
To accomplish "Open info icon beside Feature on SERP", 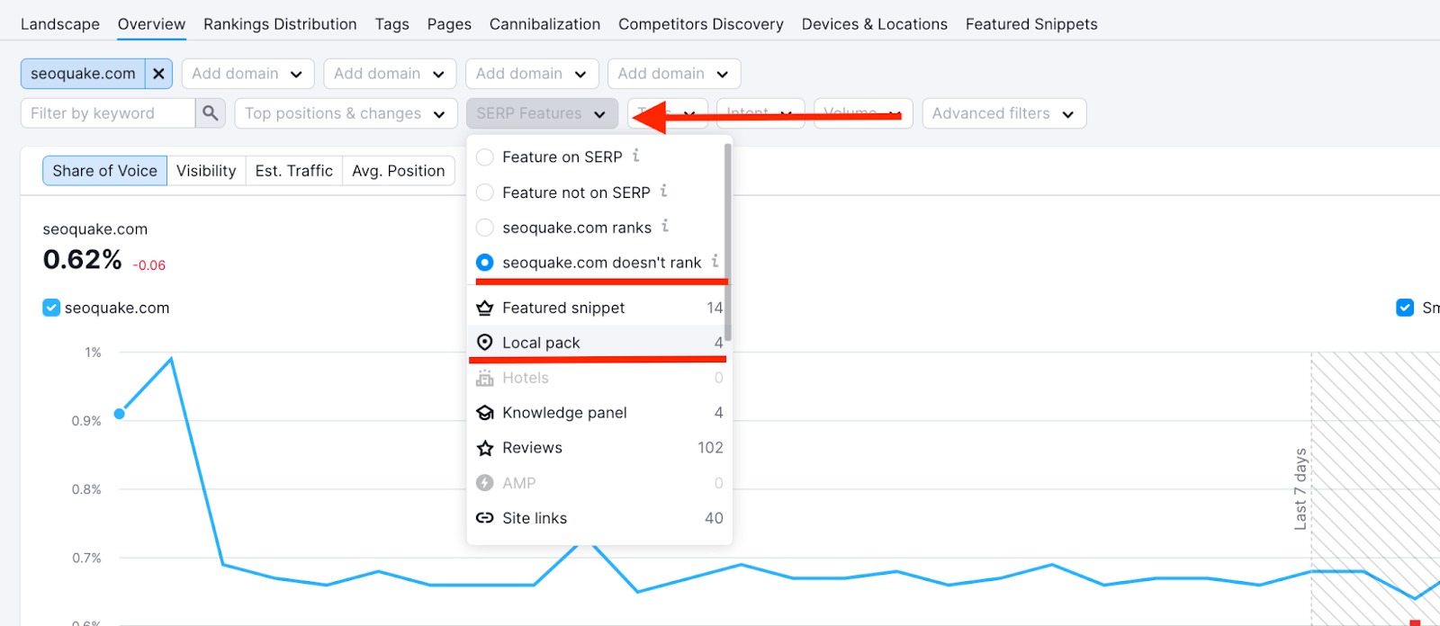I will click(x=635, y=156).
